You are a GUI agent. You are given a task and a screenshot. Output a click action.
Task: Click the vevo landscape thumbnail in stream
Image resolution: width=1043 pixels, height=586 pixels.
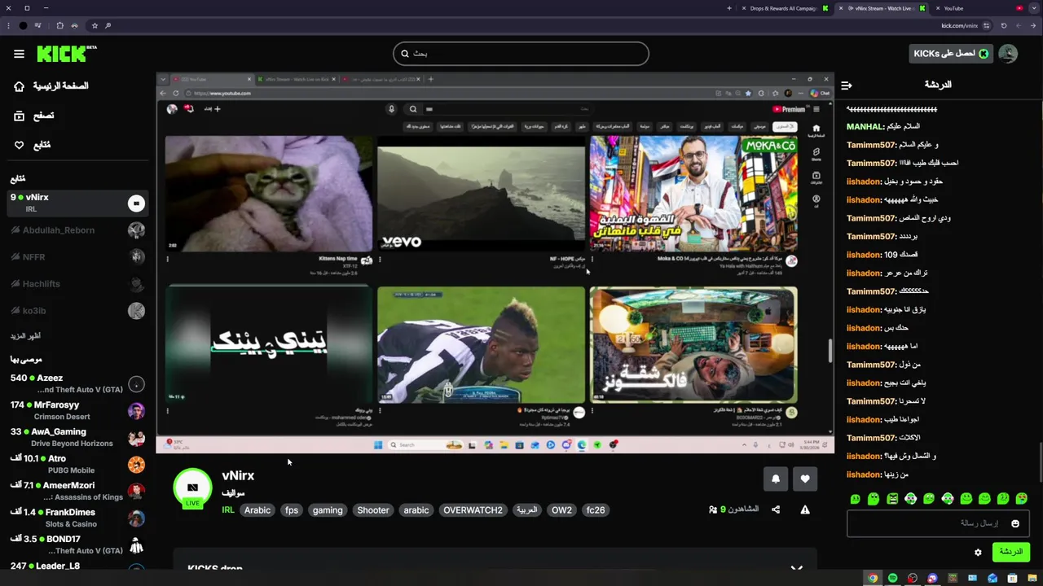click(x=481, y=194)
